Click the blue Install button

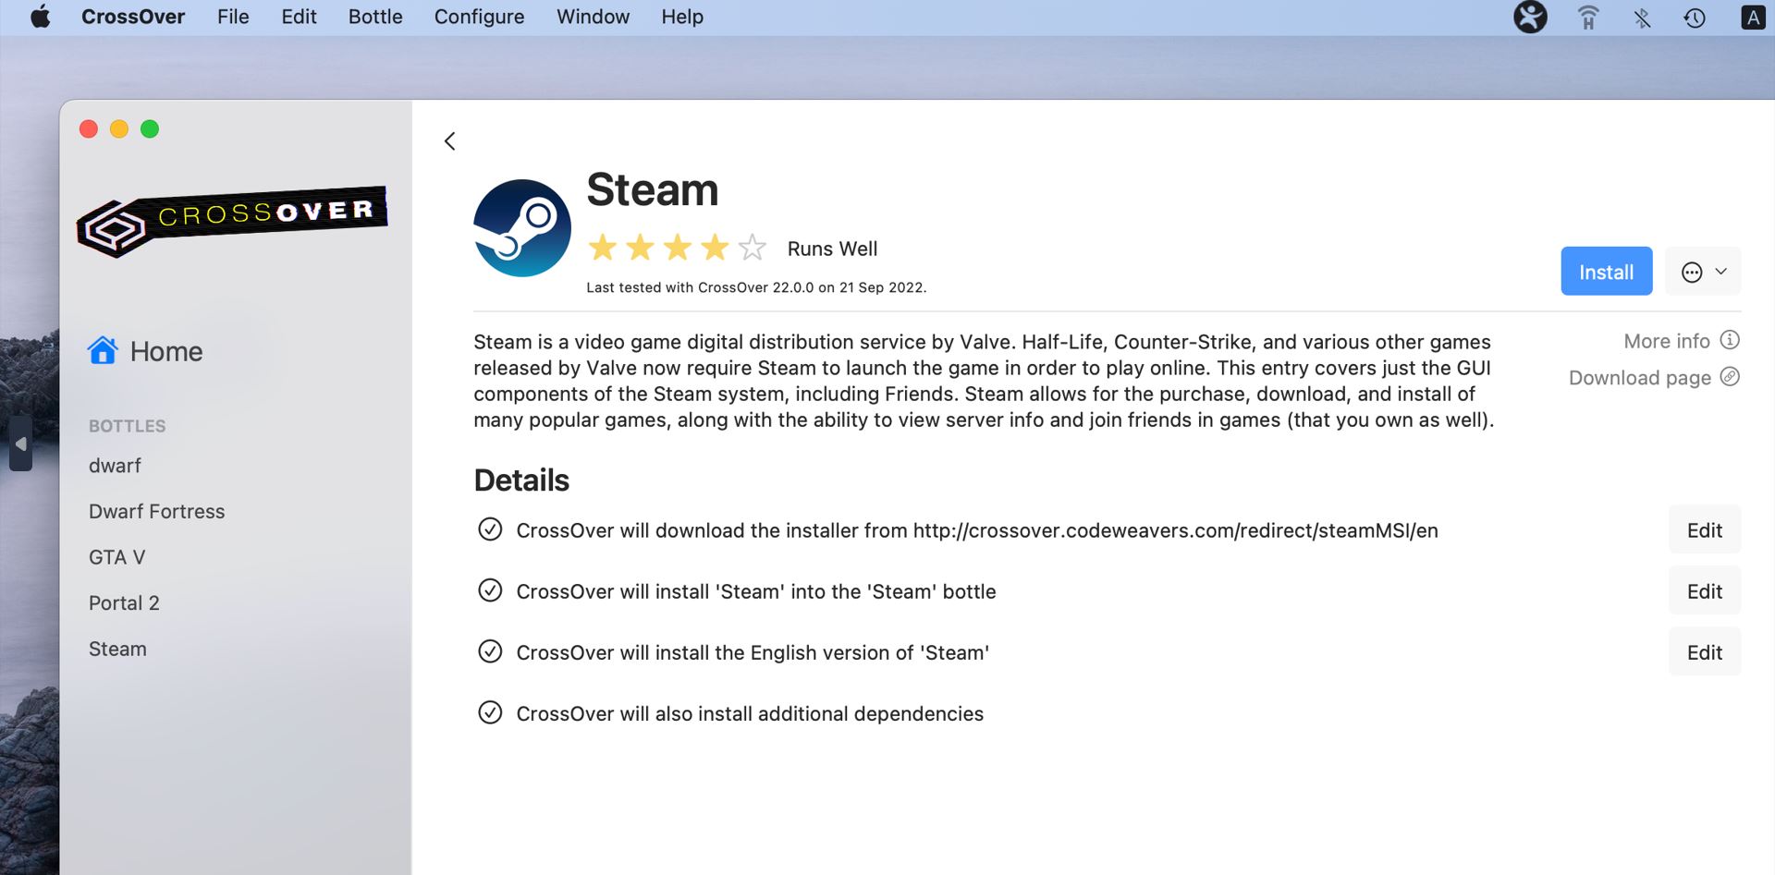coord(1606,272)
